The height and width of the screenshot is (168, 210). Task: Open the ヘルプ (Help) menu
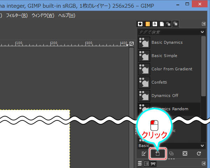coord(66,15)
